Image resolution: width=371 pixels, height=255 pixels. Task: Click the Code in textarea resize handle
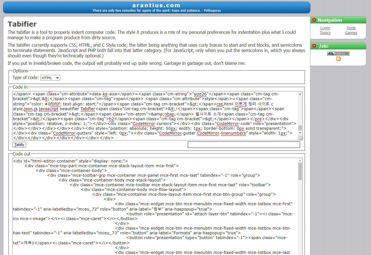[301, 138]
